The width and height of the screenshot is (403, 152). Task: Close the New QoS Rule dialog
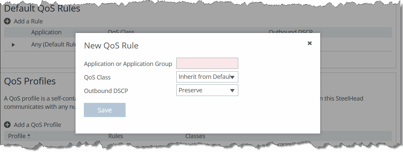[x=310, y=43]
